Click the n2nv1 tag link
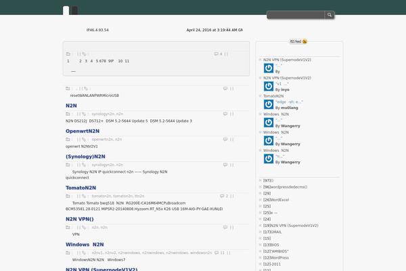This screenshot has width=406, height=271. (x=97, y=253)
